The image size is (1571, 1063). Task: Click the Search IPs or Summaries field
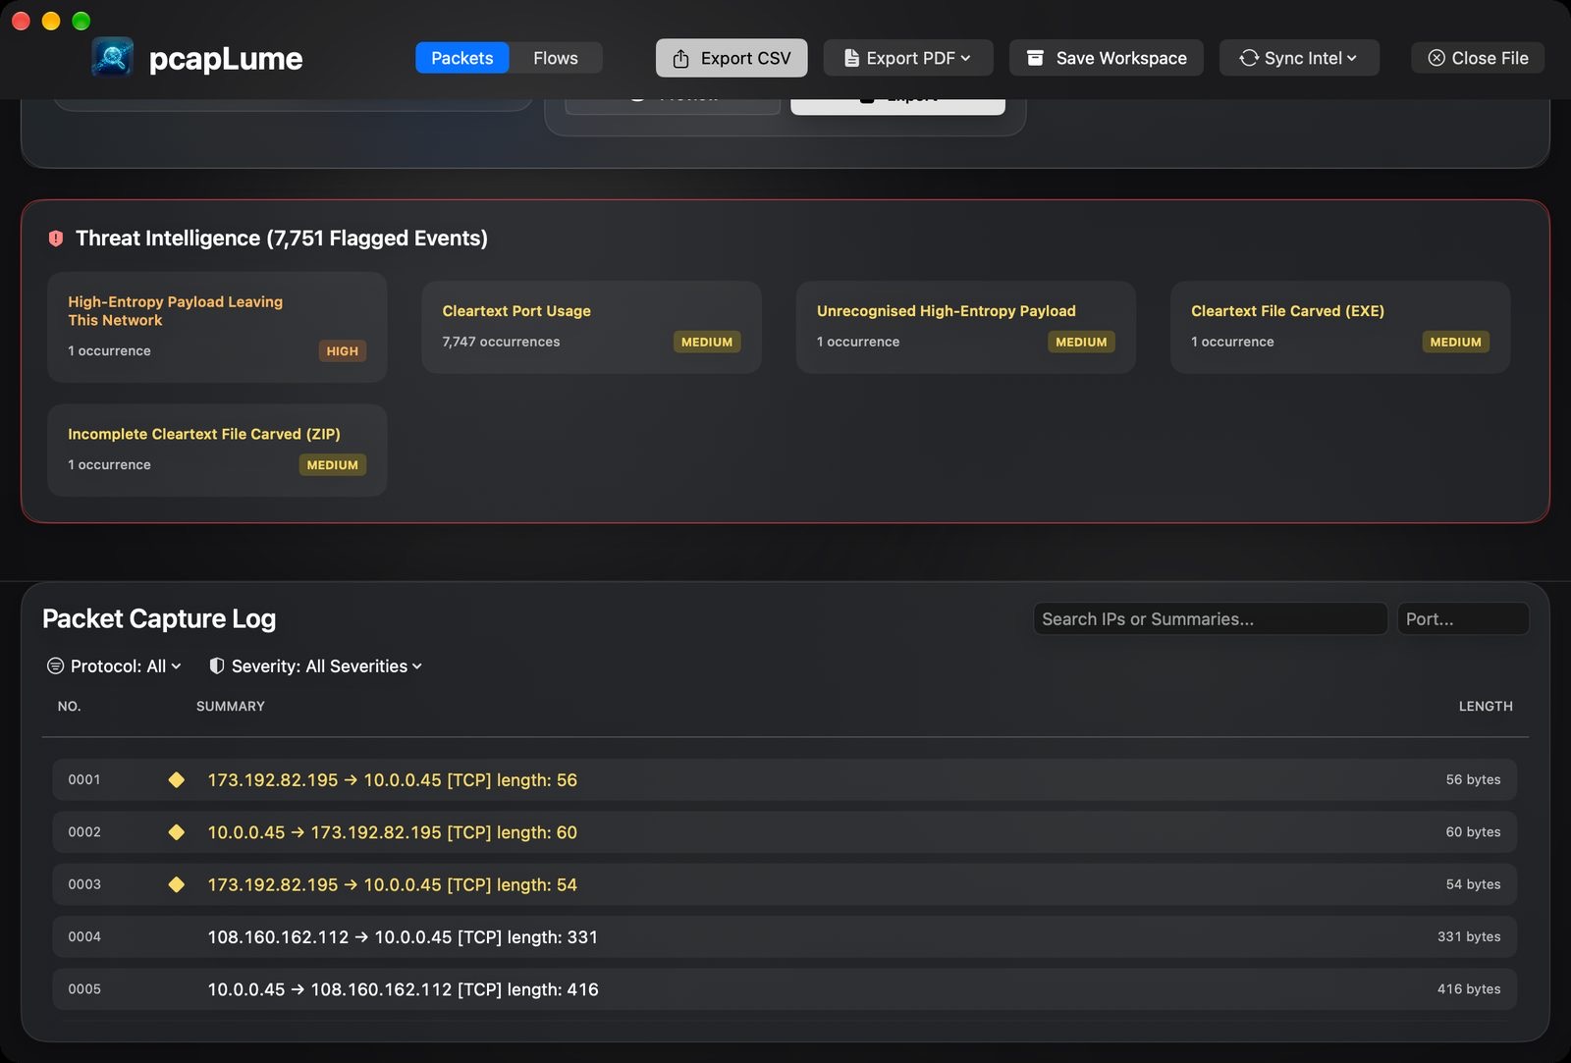[1210, 619]
